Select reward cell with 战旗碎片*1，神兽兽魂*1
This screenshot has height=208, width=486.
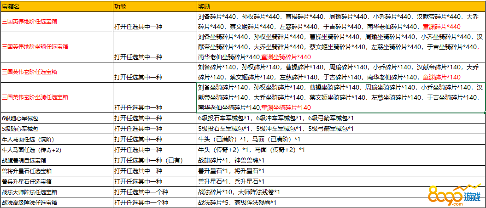(x=340, y=160)
